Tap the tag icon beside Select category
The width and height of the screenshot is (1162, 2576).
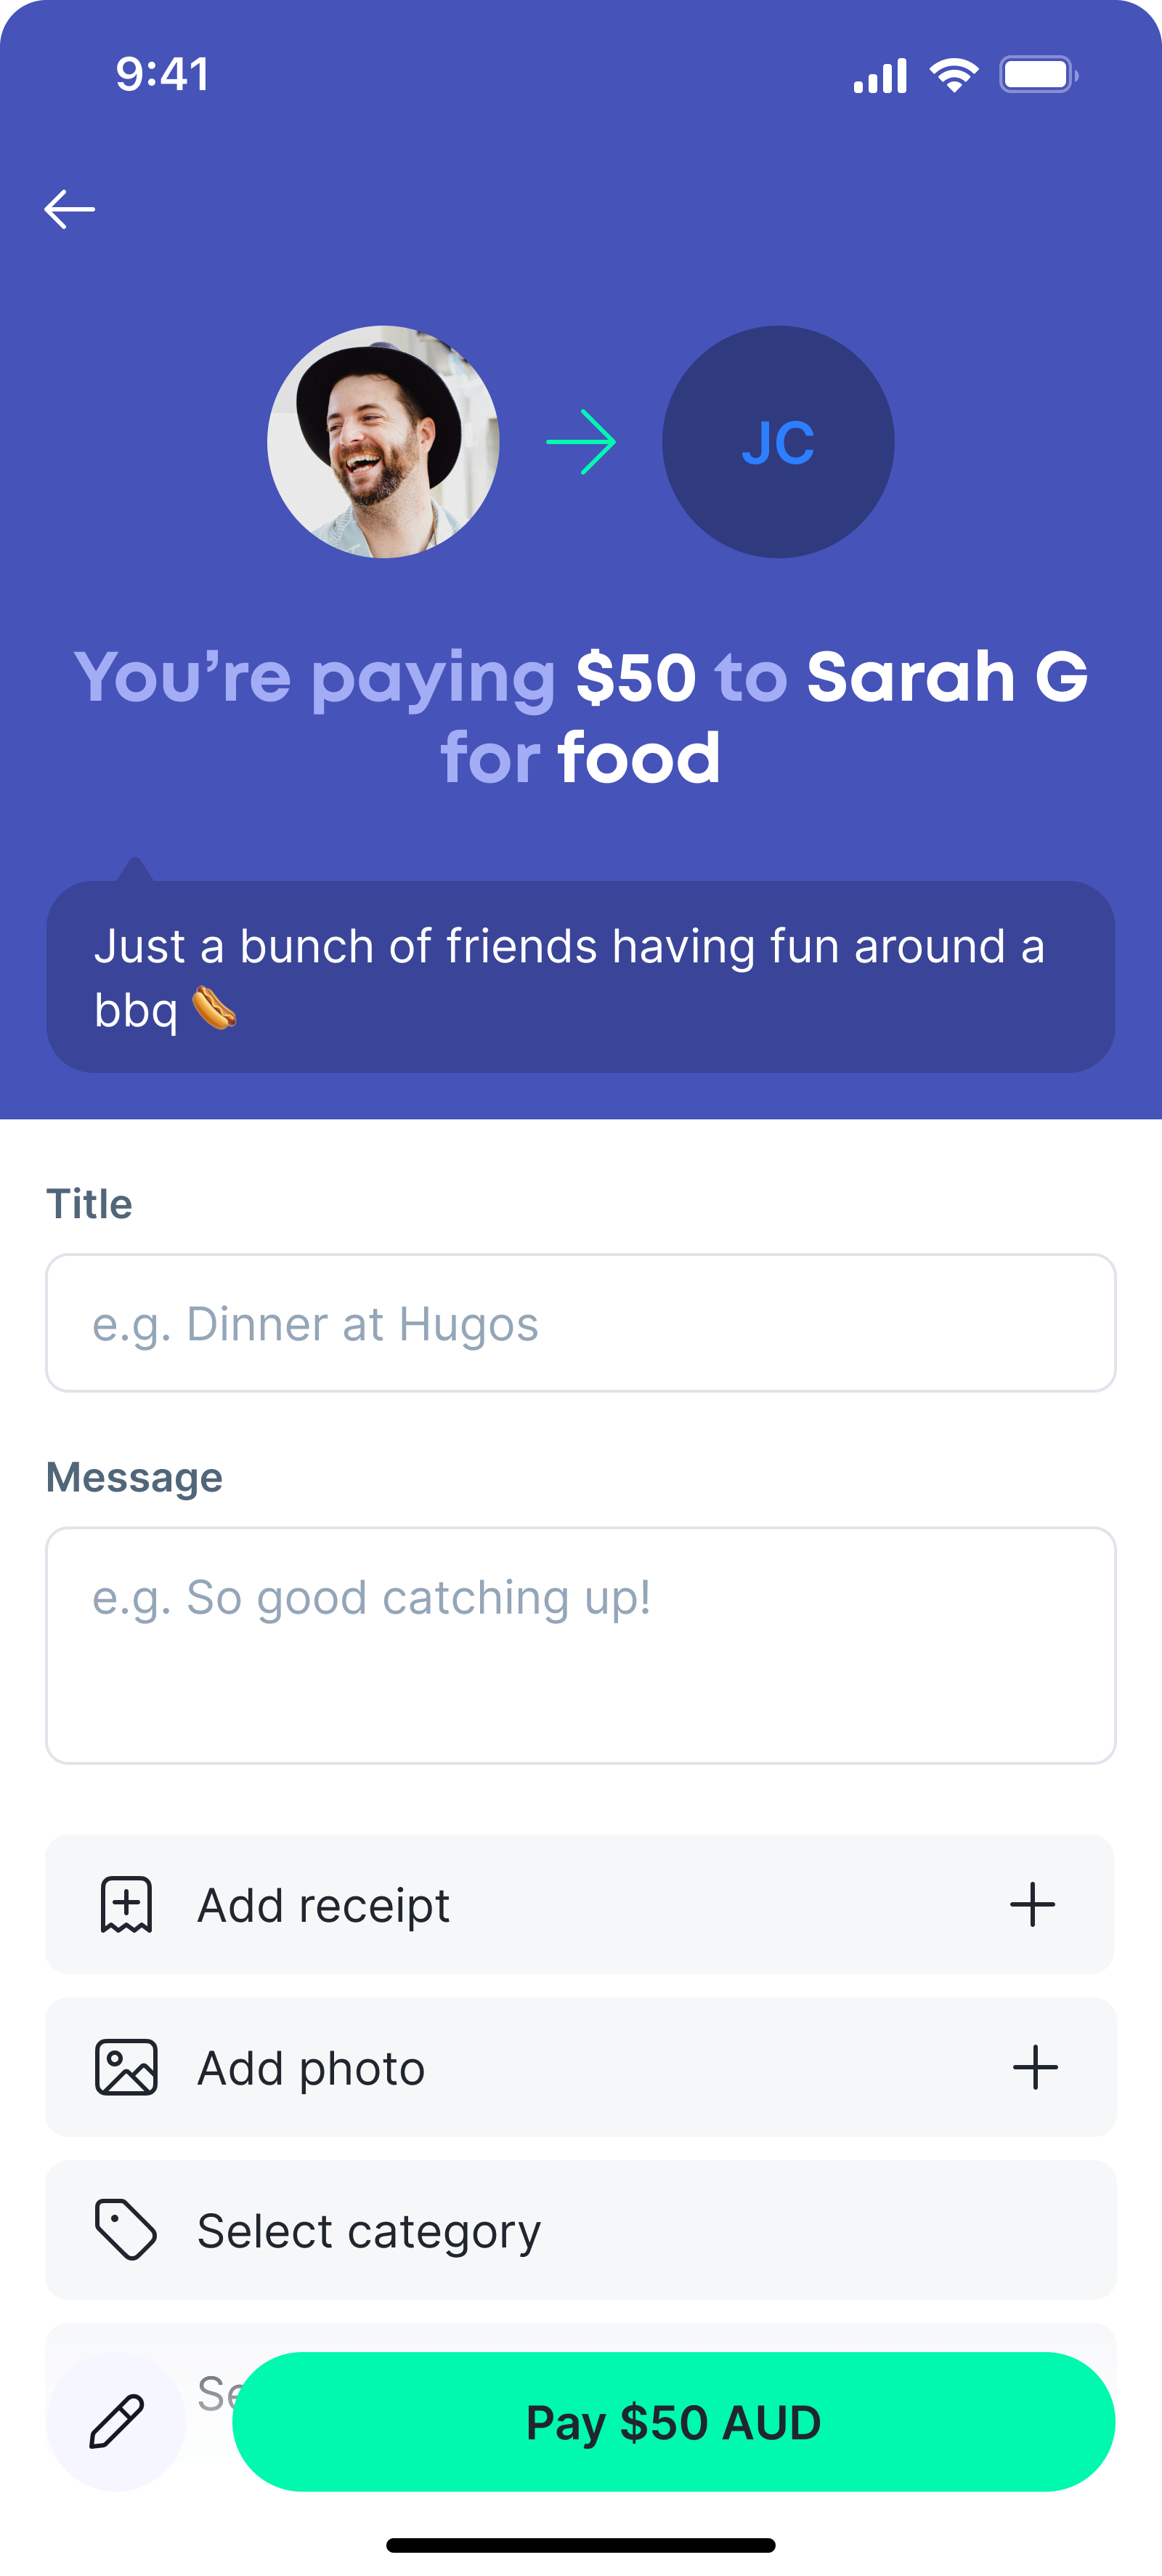(x=126, y=2230)
